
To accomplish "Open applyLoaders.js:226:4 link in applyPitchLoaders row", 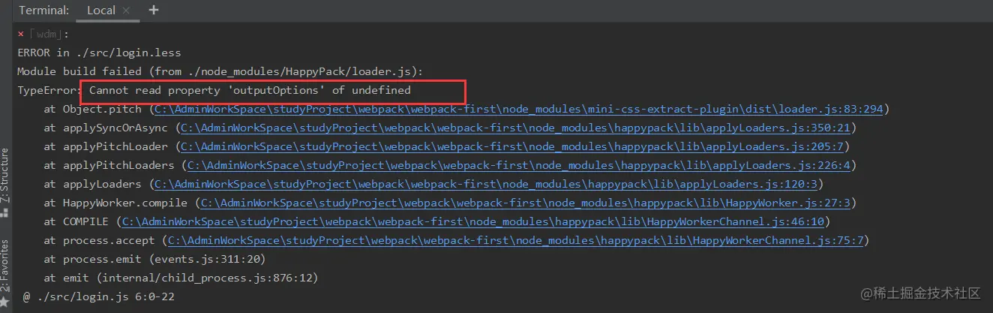I will click(x=520, y=166).
